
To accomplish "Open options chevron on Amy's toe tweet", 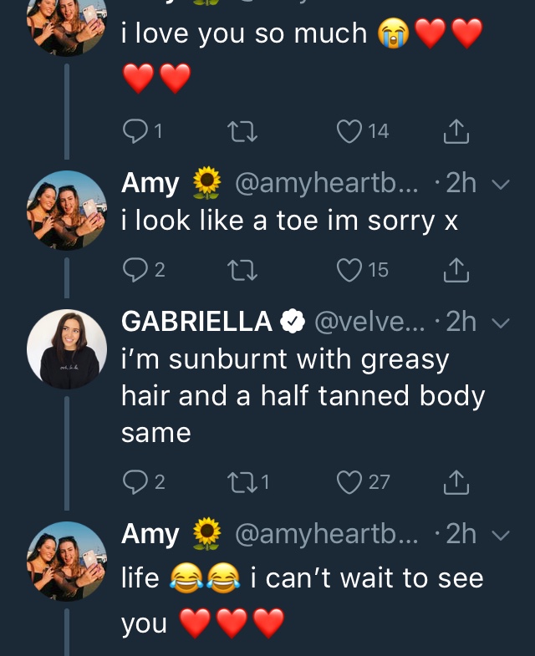I will (502, 184).
